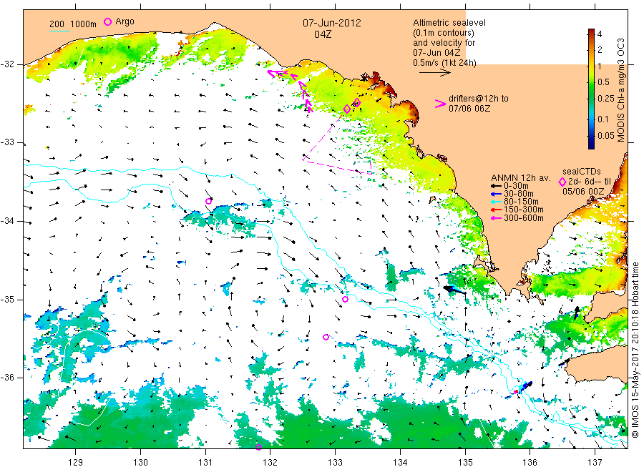Click the red mooring dot near 135.8E 36.2S
644x472 pixels.
(x=516, y=392)
